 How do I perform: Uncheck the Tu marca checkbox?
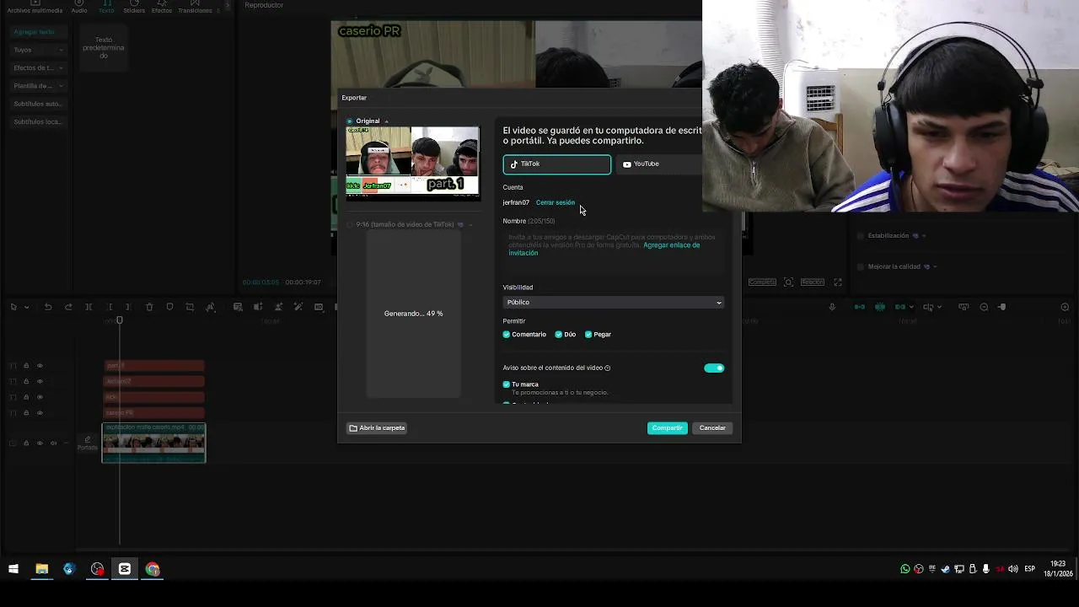point(507,384)
